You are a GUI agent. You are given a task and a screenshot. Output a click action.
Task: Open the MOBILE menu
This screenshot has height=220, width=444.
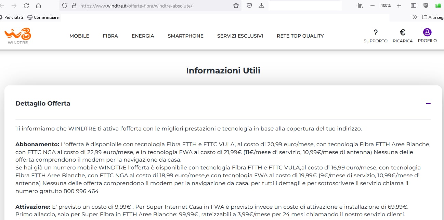point(79,36)
